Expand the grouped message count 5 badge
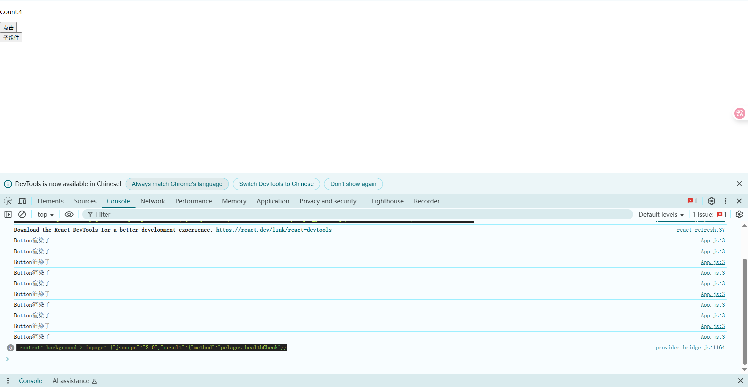Screen dimensions: 748x387 [x=11, y=348]
